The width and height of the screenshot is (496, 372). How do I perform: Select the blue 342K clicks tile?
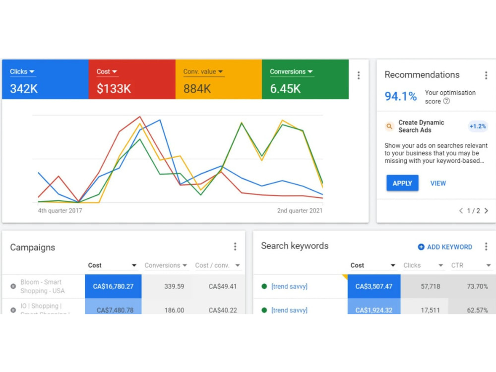[45, 79]
